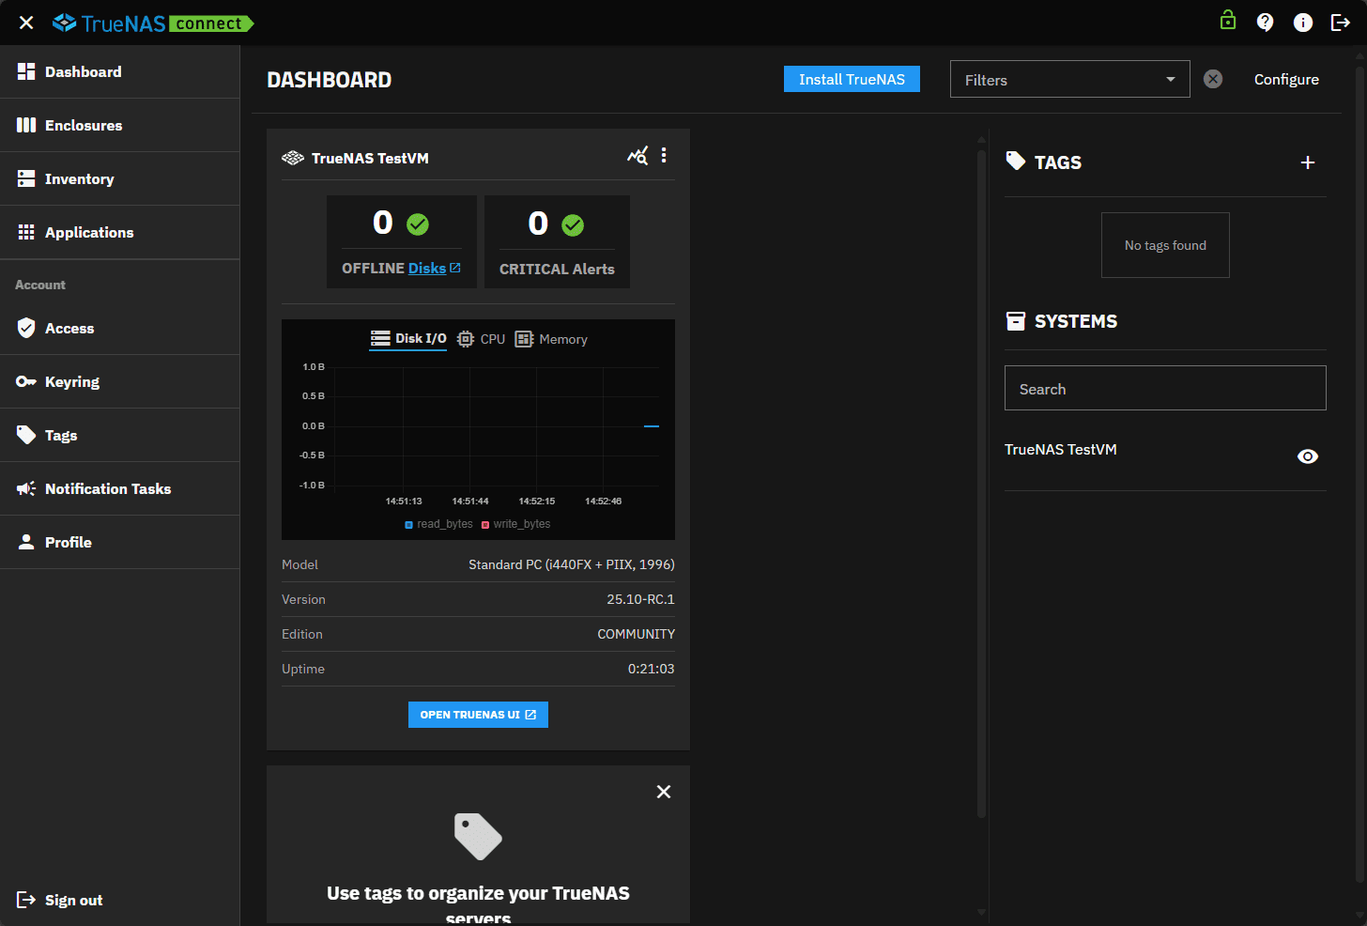Toggle write_bytes legend series
Viewport: 1367px width, 926px height.
(x=515, y=524)
